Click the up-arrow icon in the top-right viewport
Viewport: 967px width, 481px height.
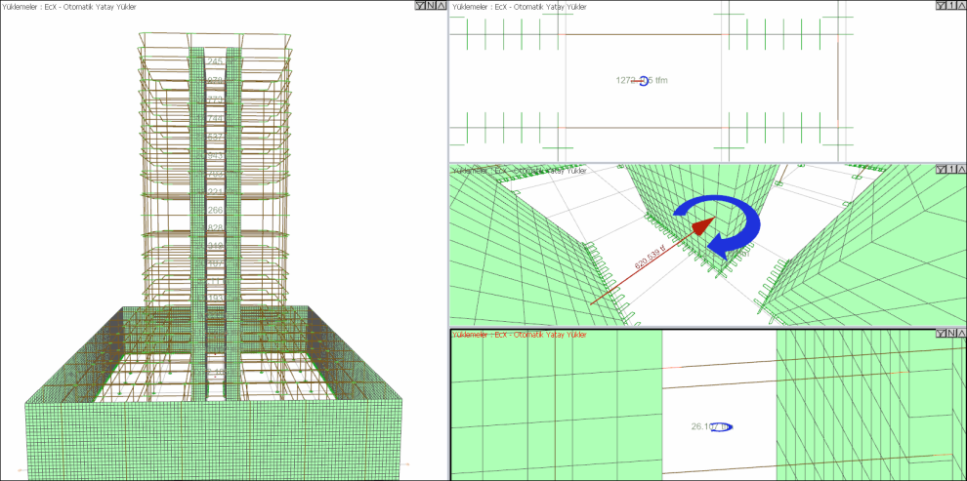pyautogui.click(x=961, y=6)
